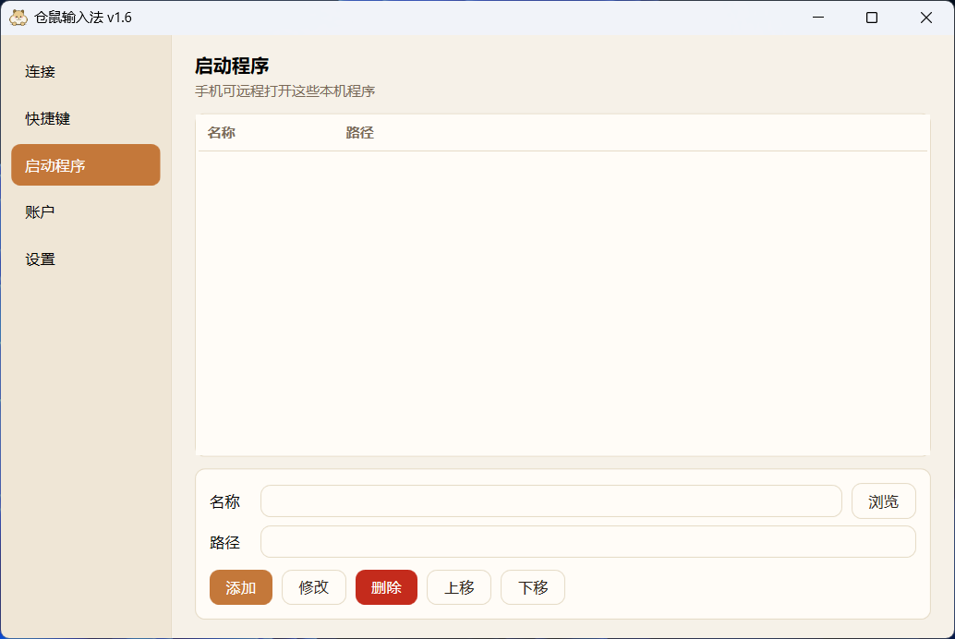This screenshot has height=639, width=955.
Task: Click the 修改 button
Action: pyautogui.click(x=314, y=587)
